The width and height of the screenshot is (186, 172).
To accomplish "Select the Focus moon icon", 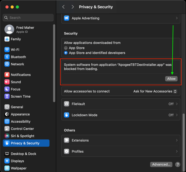I will point(7,89).
